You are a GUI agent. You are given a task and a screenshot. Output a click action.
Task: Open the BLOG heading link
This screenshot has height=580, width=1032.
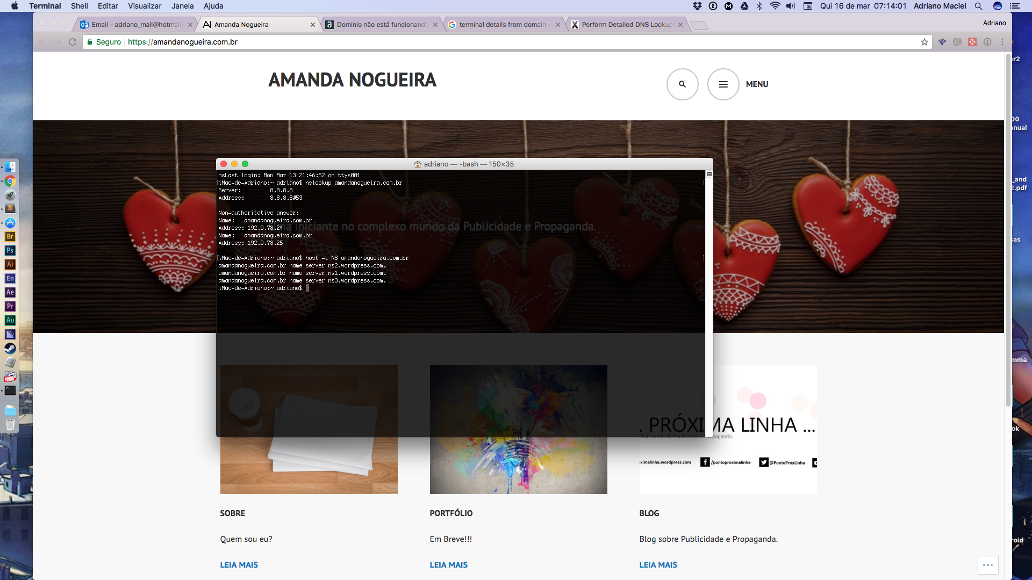649,513
